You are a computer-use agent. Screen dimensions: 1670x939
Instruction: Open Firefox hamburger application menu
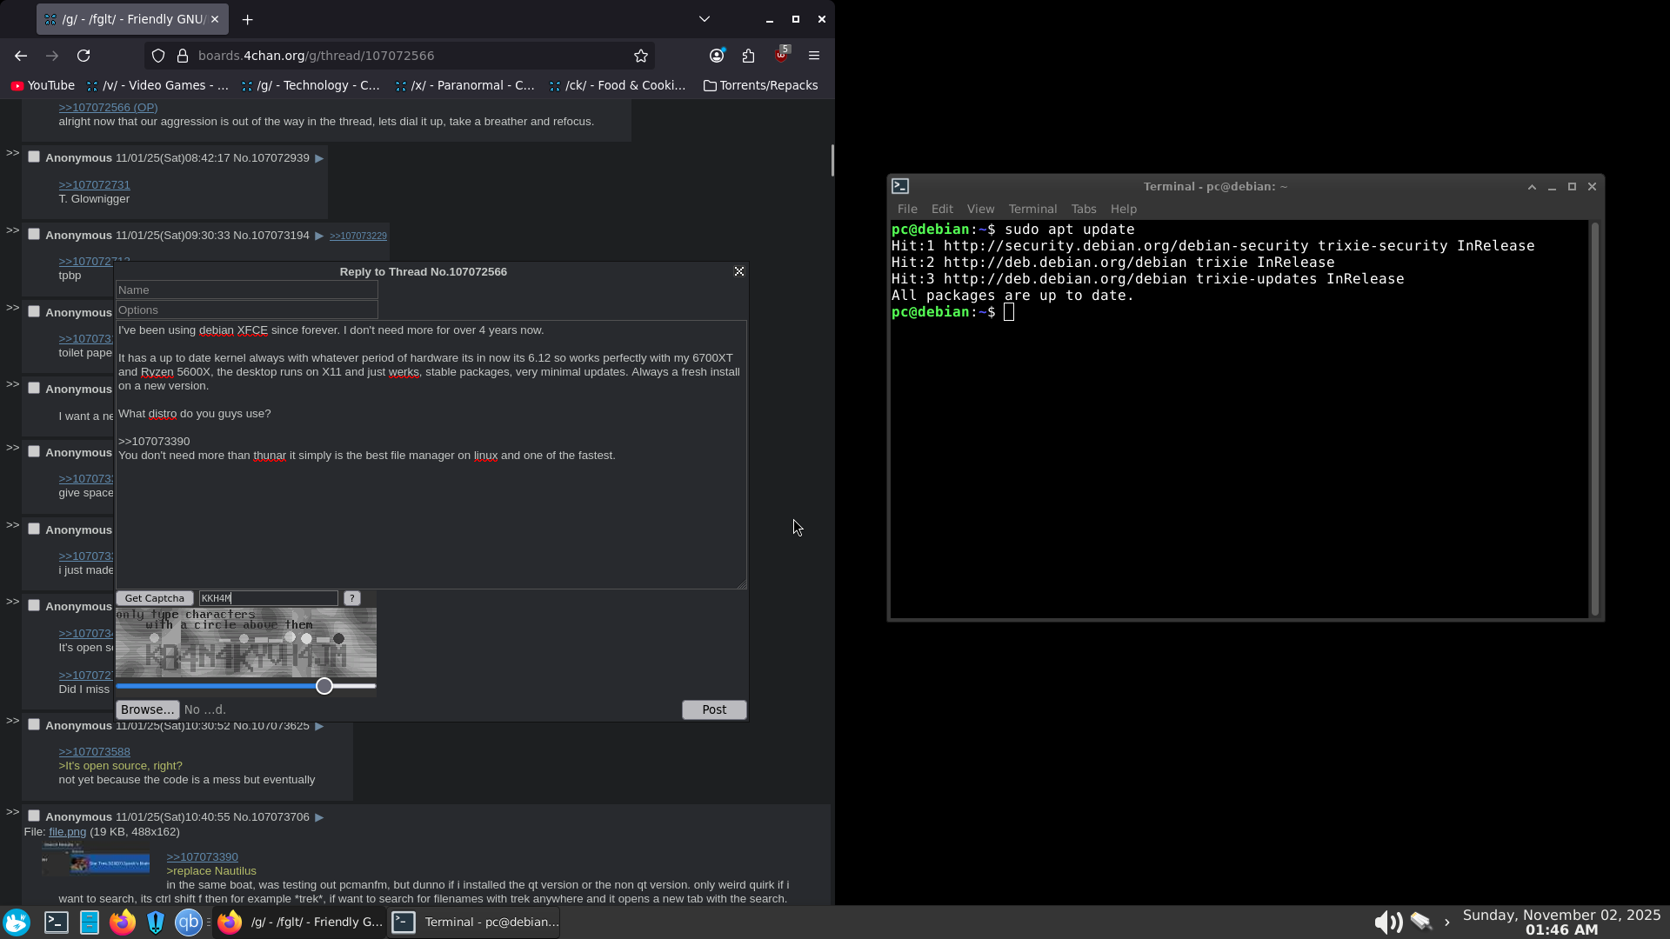814,56
